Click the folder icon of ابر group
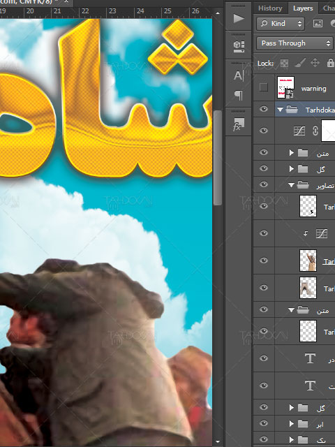Viewport: 335px width, 447px height. pyautogui.click(x=303, y=424)
